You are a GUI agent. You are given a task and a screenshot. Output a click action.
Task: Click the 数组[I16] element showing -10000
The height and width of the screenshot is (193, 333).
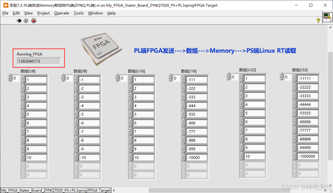click(x=197, y=157)
